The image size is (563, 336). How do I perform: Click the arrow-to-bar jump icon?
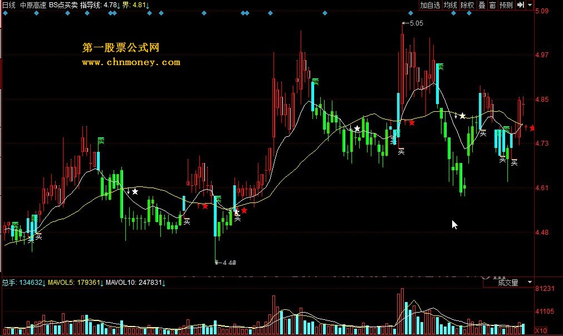(x=521, y=5)
